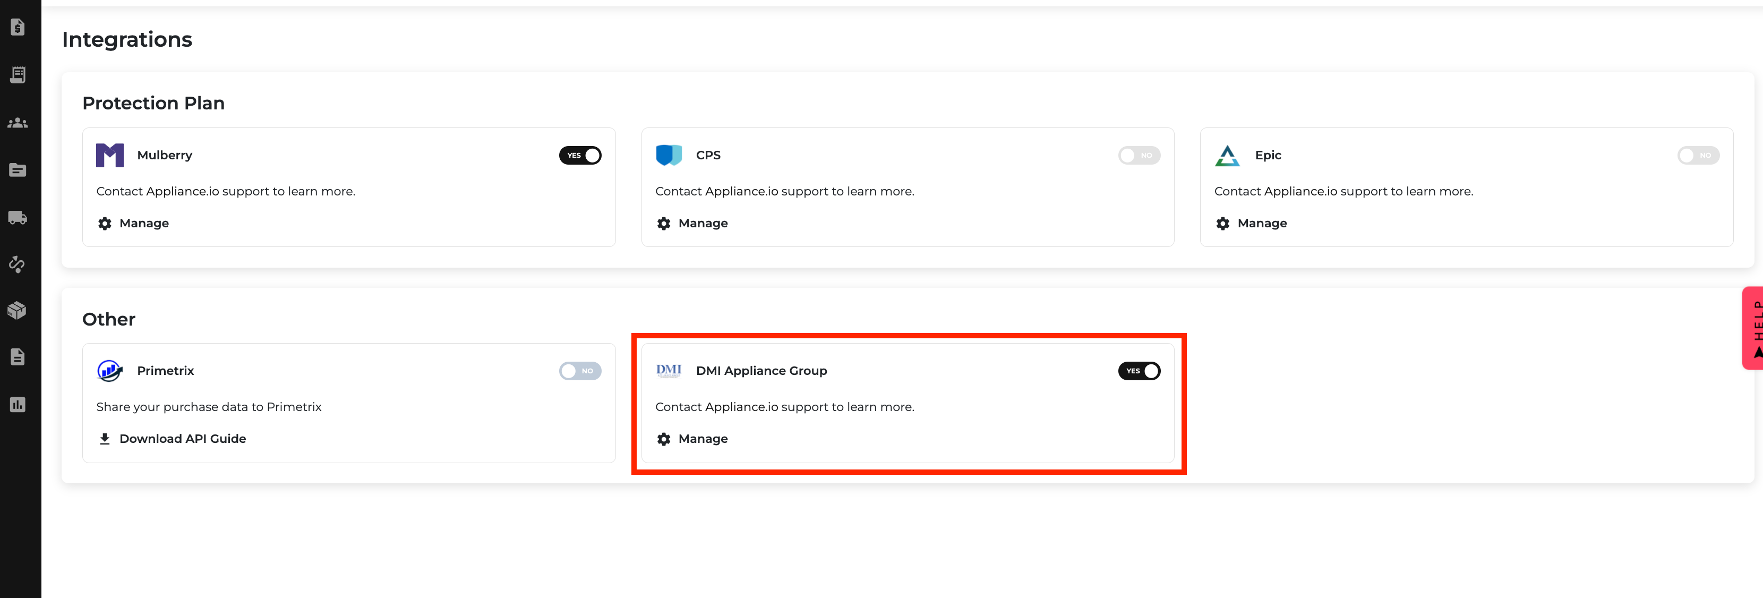Open the dollar invoice page in the sidebar
Image resolution: width=1763 pixels, height=598 pixels.
(x=18, y=28)
